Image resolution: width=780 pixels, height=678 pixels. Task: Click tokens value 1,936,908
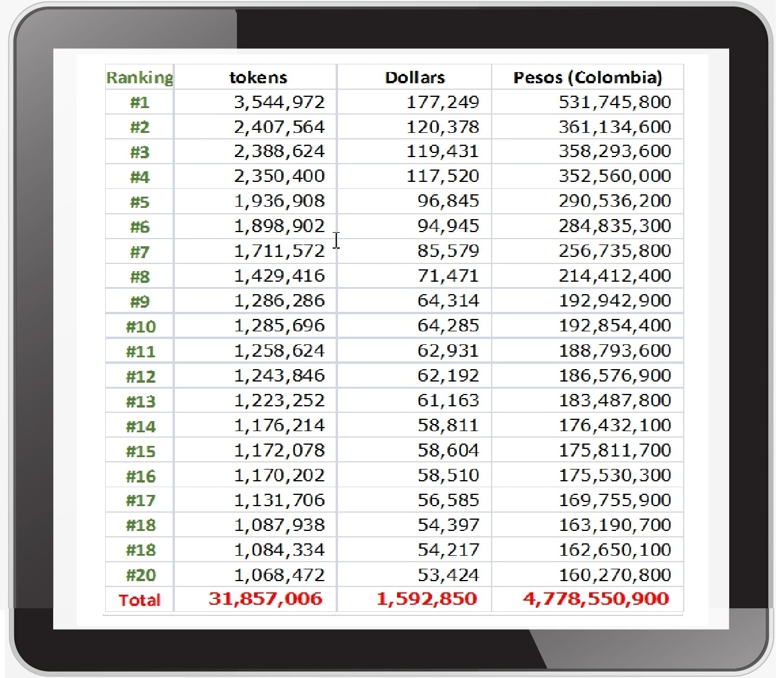point(279,201)
